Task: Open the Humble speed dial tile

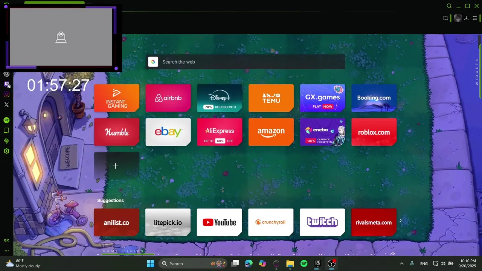Action: tap(117, 132)
